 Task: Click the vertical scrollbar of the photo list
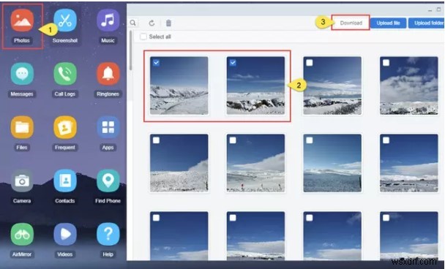(130, 50)
